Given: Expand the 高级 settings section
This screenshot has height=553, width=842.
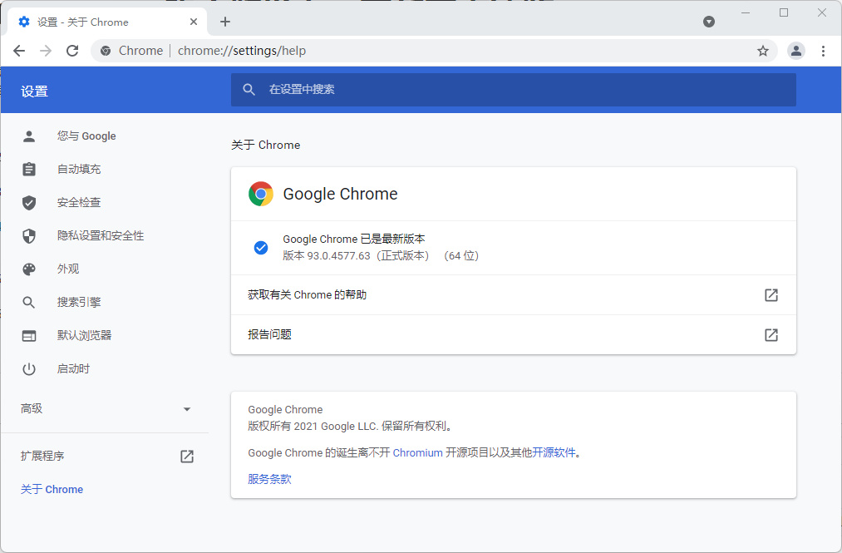Looking at the screenshot, I should [x=187, y=408].
